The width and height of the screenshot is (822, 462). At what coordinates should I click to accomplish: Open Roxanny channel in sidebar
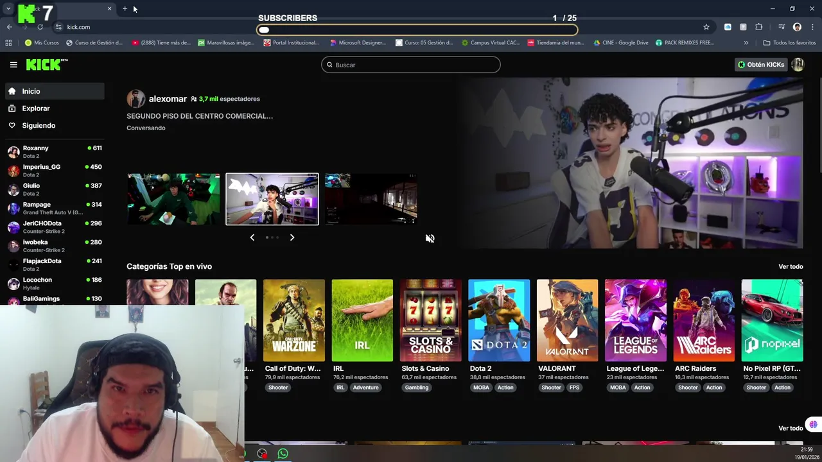(55, 151)
